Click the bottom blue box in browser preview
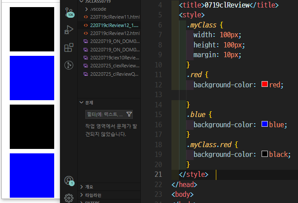 point(32,176)
